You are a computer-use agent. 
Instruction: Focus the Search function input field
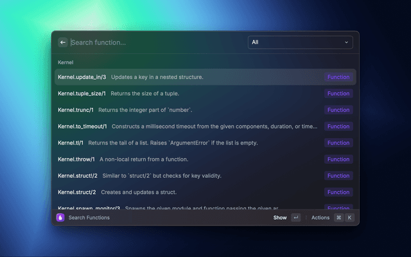point(154,42)
